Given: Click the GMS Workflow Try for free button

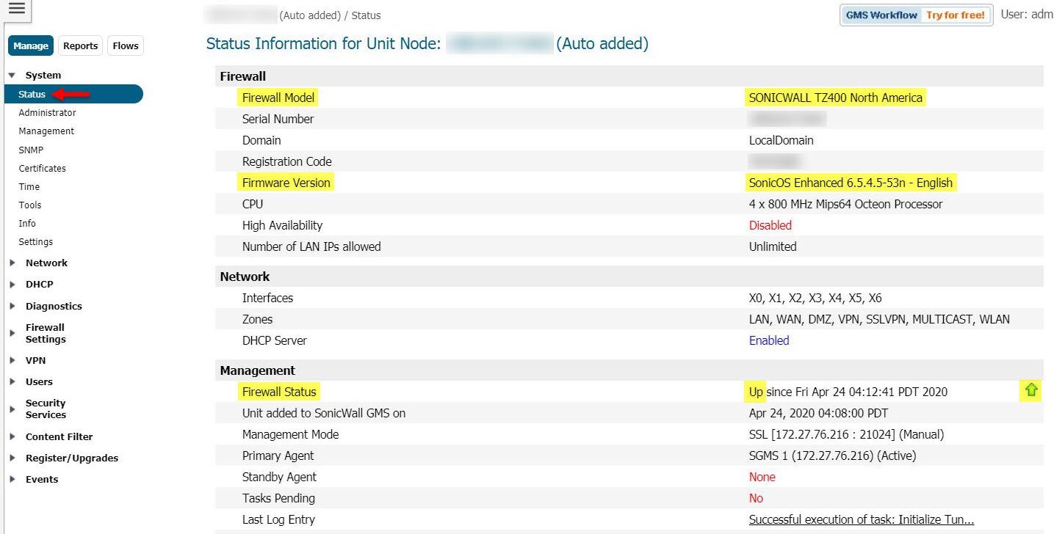Looking at the screenshot, I should [x=915, y=15].
